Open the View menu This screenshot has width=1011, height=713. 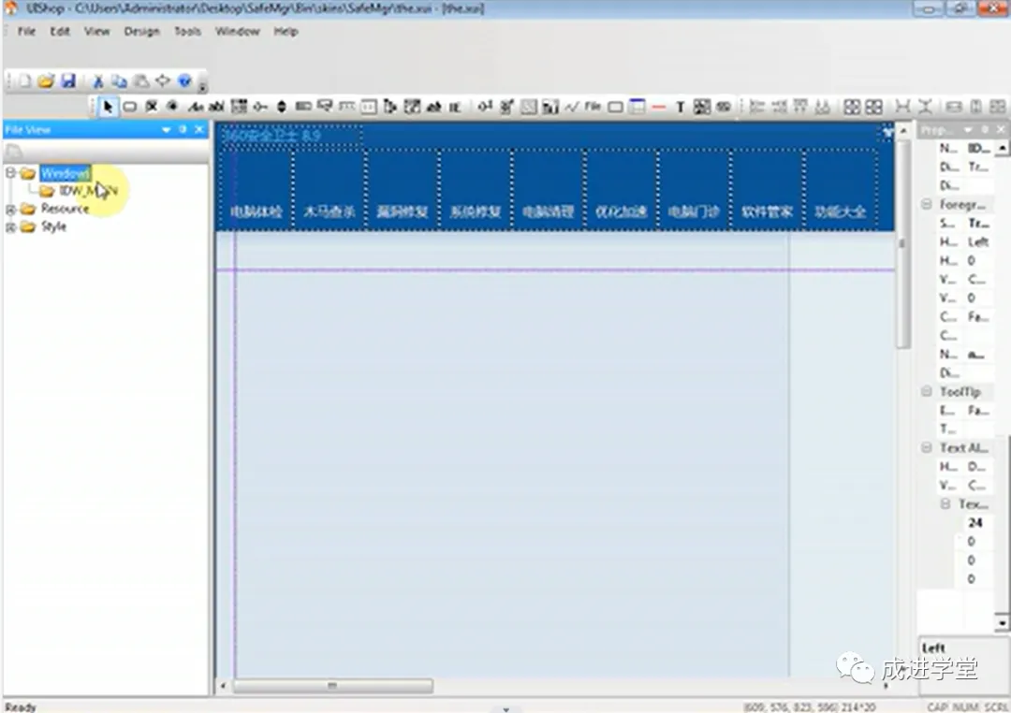click(96, 31)
